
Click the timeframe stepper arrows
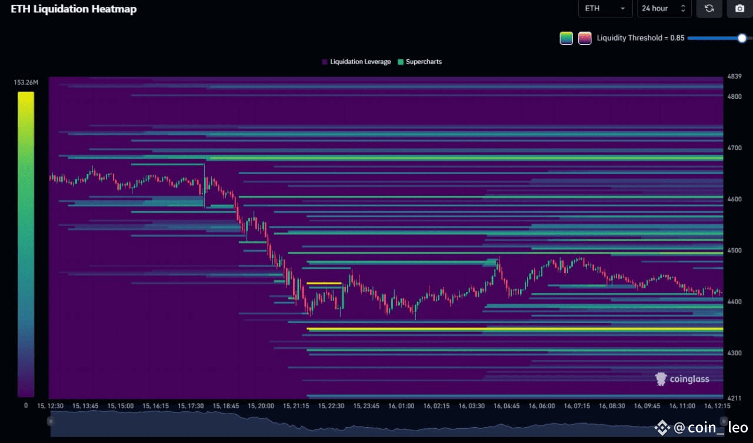(682, 9)
